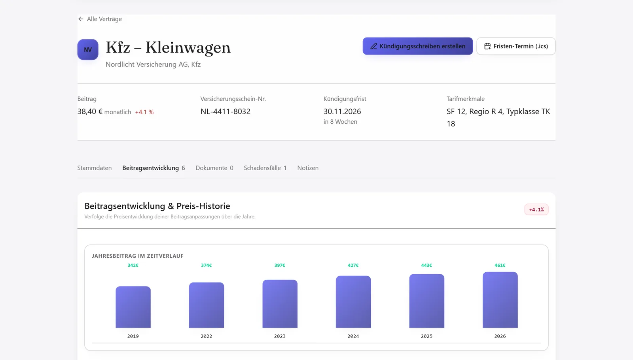Viewport: 633px width, 360px height.
Task: Select the Beitragsentwicklung tab
Action: (154, 168)
